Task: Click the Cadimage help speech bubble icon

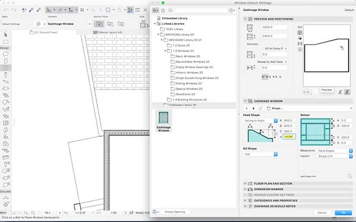Action: point(350,176)
